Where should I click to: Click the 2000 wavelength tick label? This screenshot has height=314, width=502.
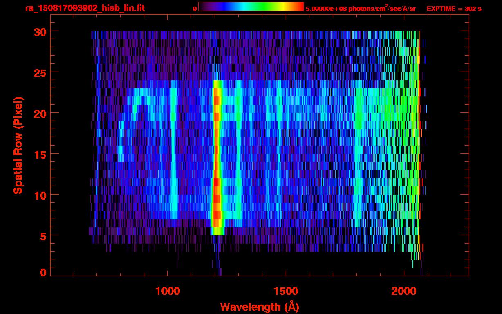[x=404, y=291]
